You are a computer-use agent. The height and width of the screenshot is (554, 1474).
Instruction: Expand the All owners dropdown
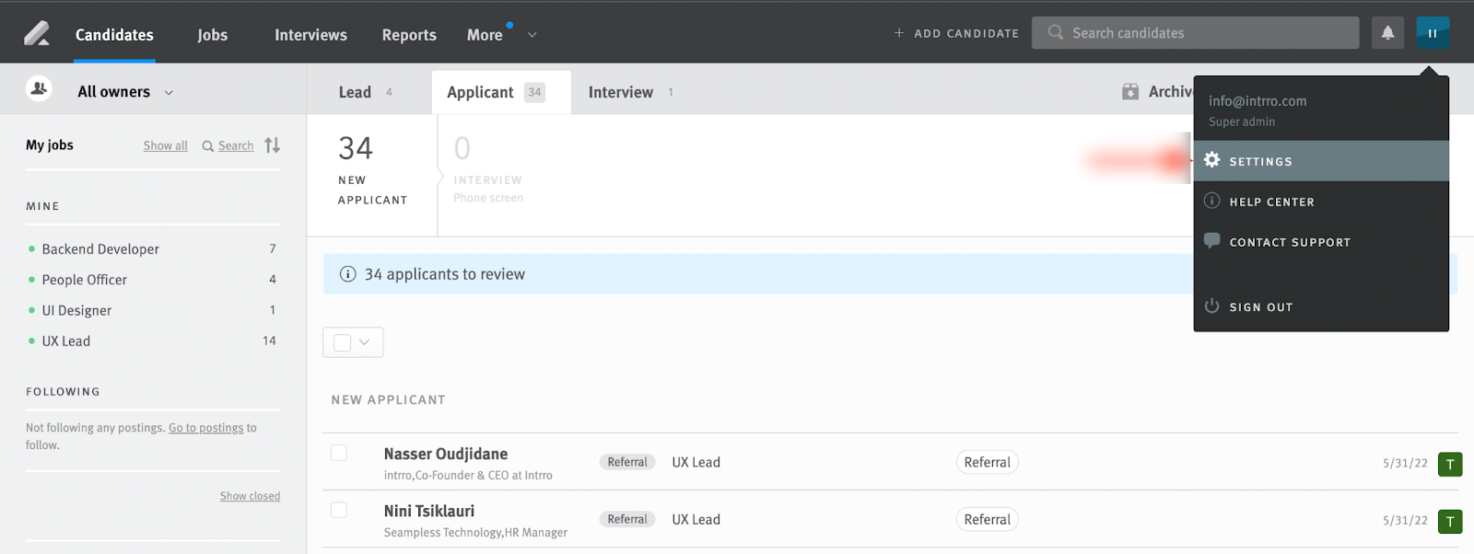click(169, 92)
